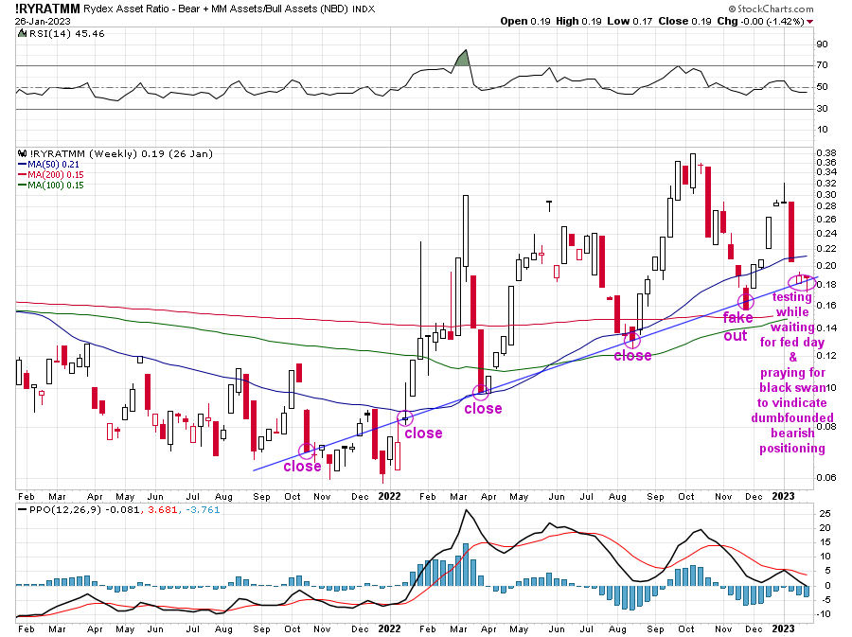Screen dimensions: 852x637
Task: Click the 25 label on the PPO axis
Action: tap(825, 514)
